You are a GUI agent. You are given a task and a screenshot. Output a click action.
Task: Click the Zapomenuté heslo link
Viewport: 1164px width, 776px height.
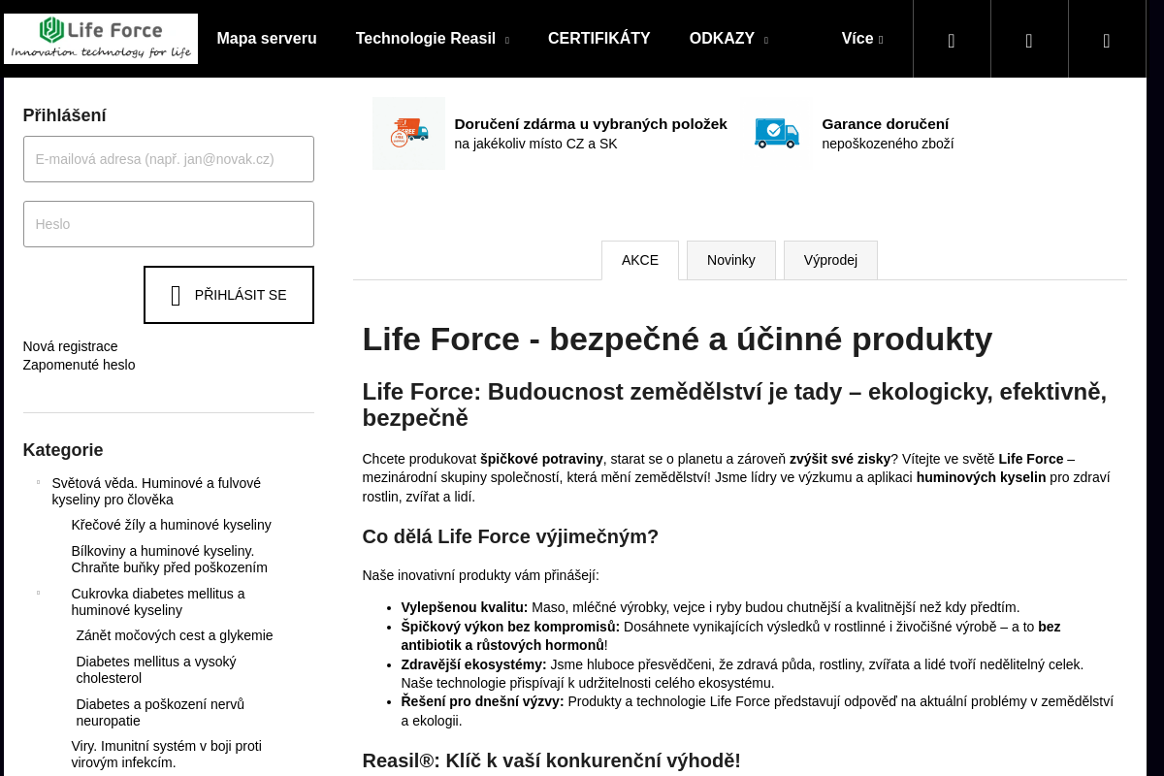point(80,365)
